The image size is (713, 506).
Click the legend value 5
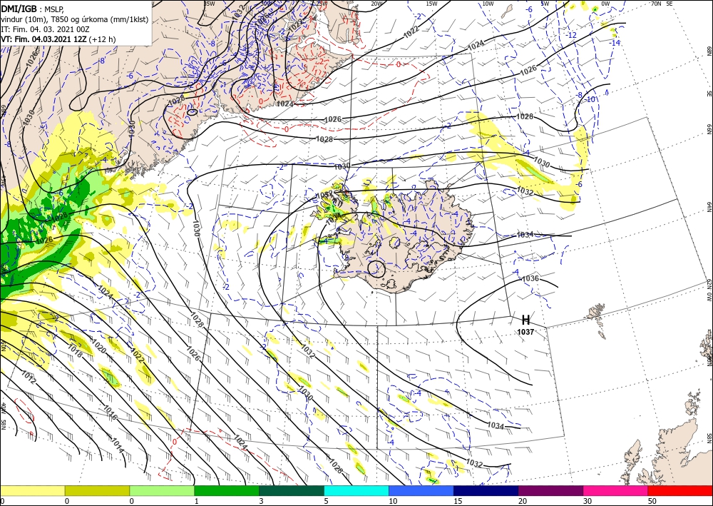click(326, 501)
